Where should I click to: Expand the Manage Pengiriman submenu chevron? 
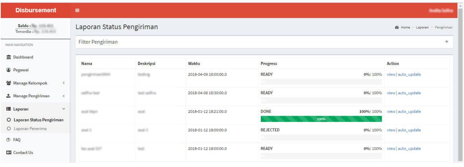click(x=64, y=96)
